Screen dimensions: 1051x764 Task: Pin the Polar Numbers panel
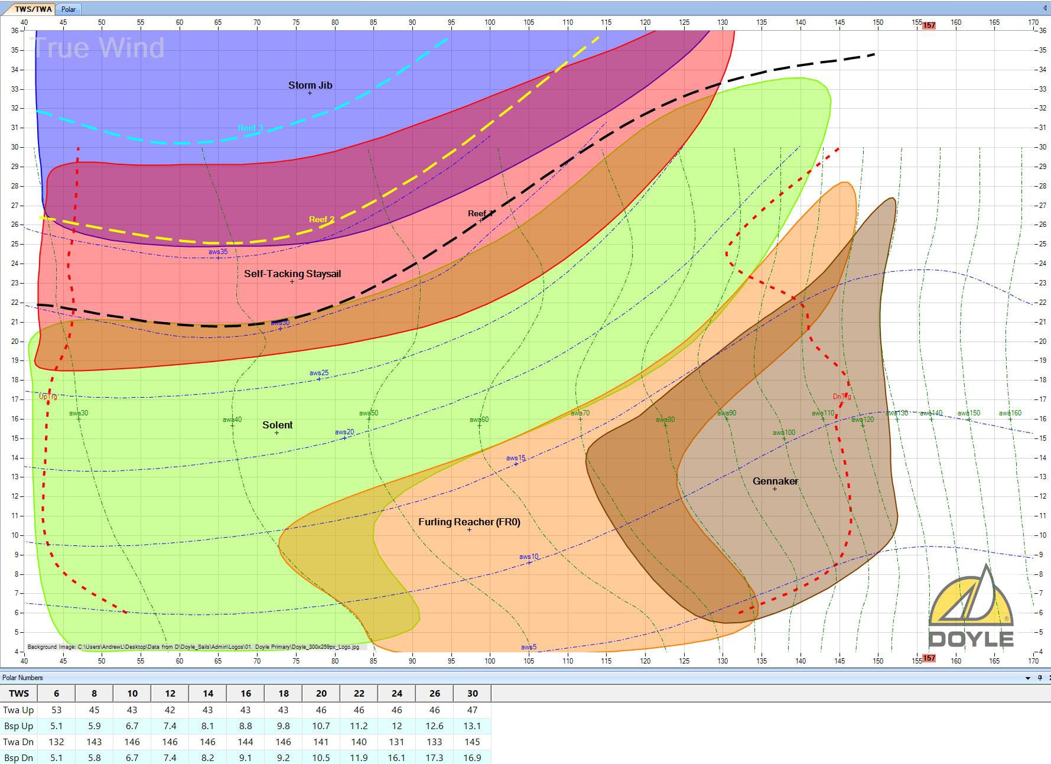[1040, 678]
